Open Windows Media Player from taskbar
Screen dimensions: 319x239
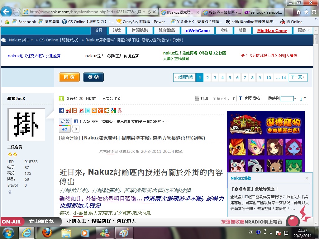85,233
